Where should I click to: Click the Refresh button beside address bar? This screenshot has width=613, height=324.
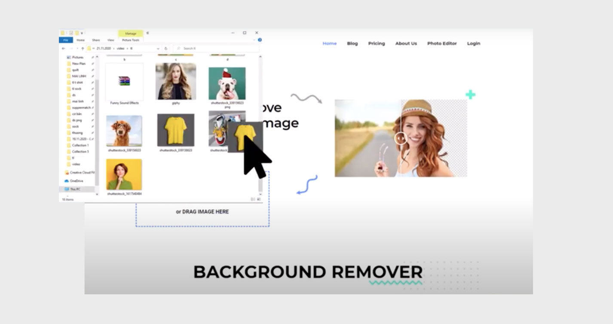(166, 49)
